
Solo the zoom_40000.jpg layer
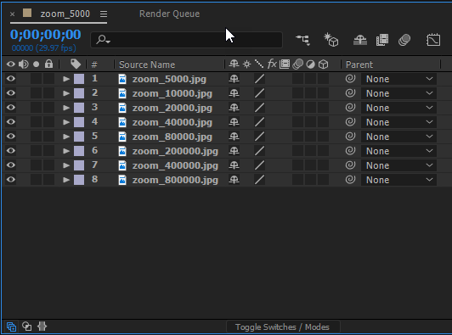point(36,122)
